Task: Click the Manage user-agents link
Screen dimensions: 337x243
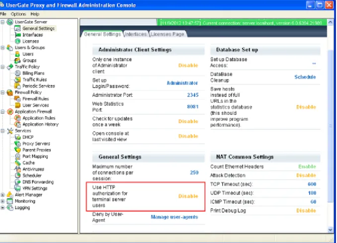Action: [174, 217]
